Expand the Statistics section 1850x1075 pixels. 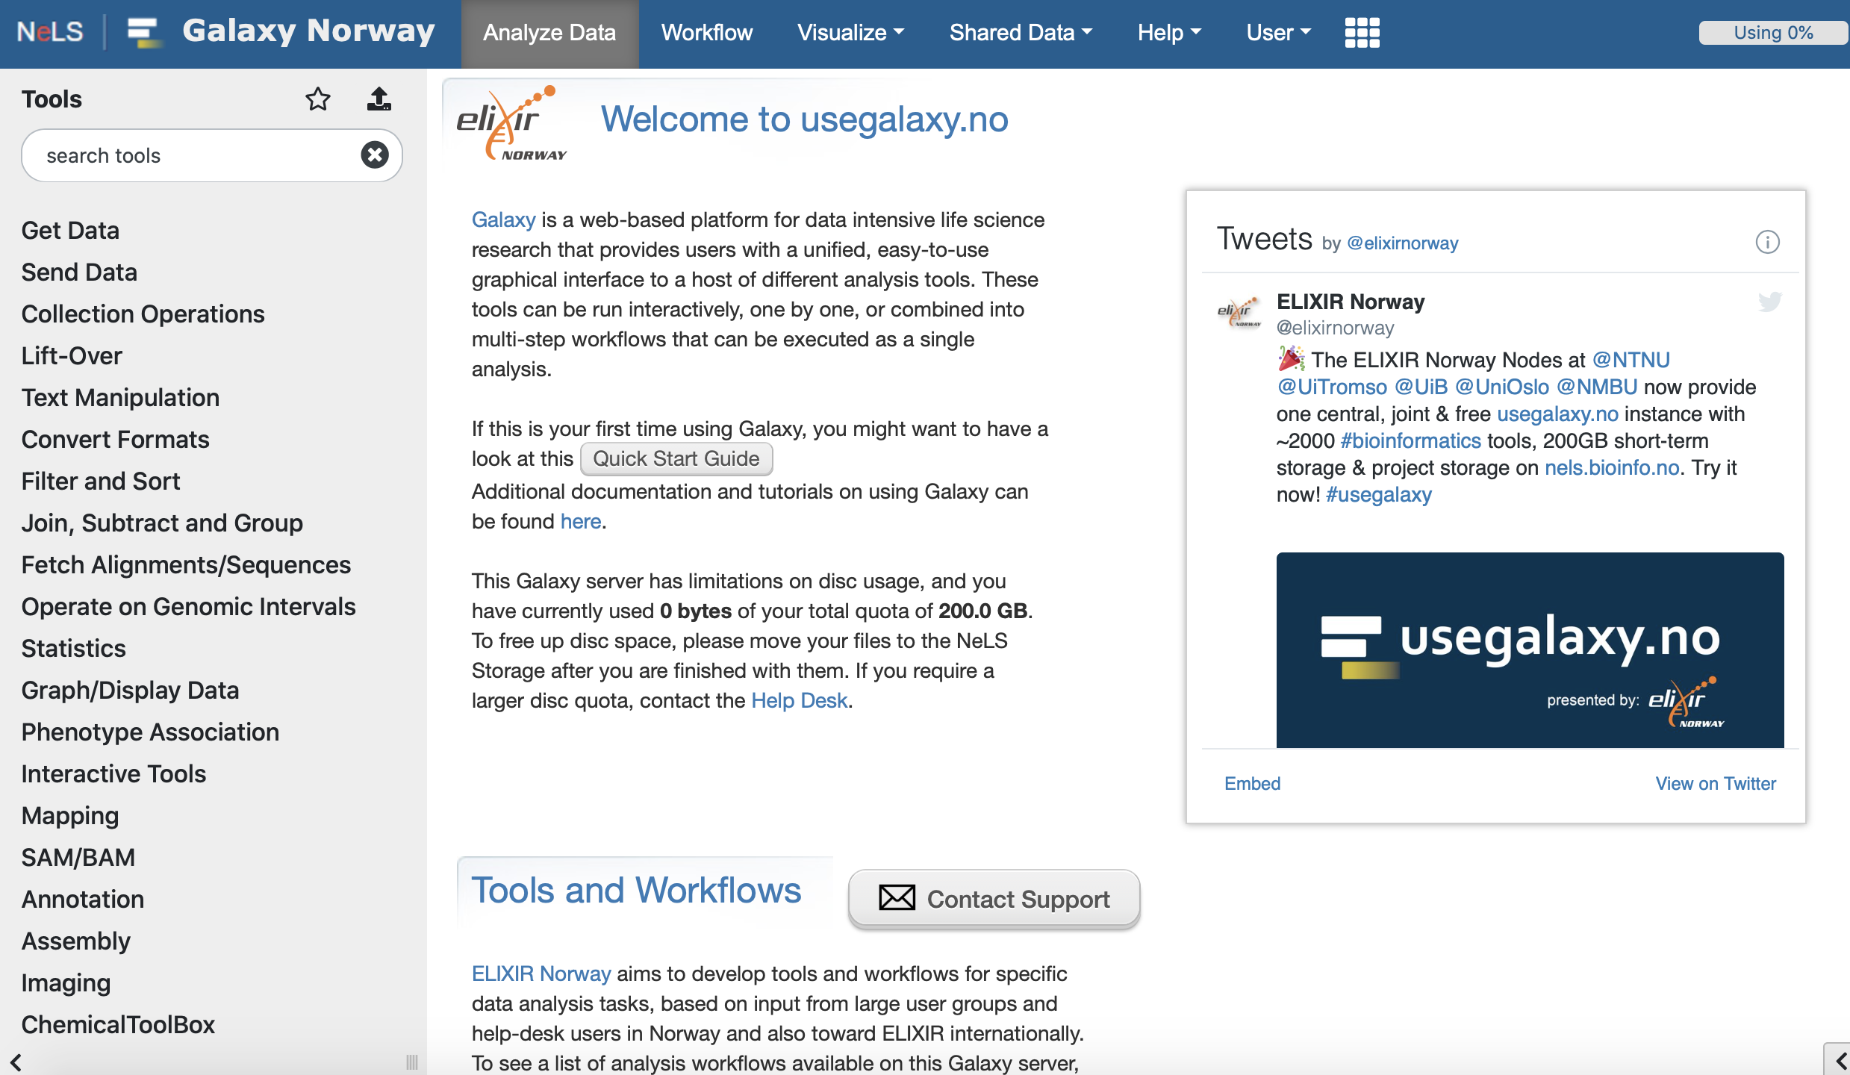pos(73,648)
